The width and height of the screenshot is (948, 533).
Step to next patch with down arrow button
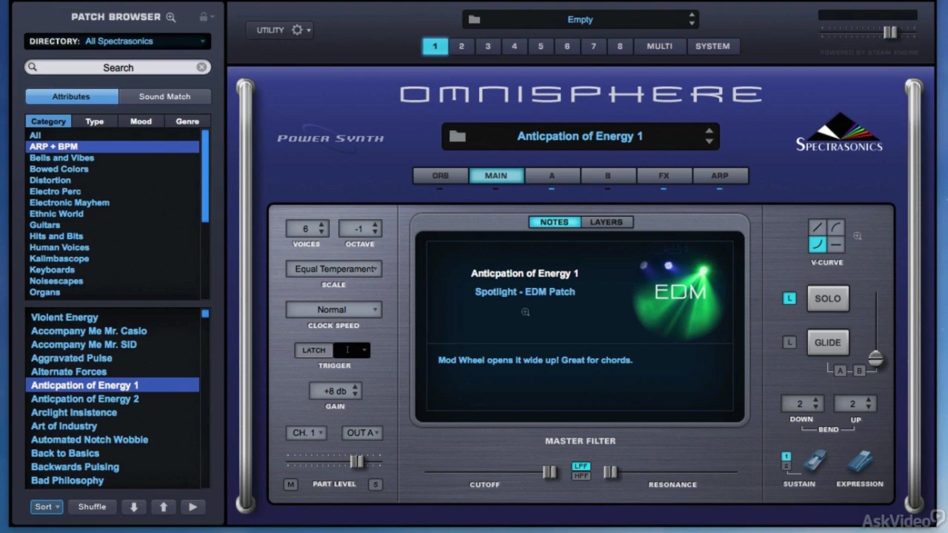pos(134,507)
